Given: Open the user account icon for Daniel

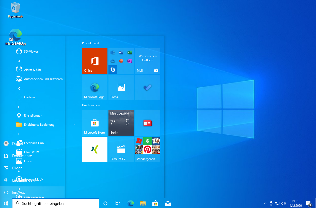Looking at the screenshot, I should click(6, 143).
